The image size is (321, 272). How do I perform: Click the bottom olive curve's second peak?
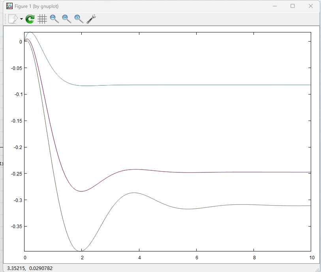pyautogui.click(x=134, y=193)
